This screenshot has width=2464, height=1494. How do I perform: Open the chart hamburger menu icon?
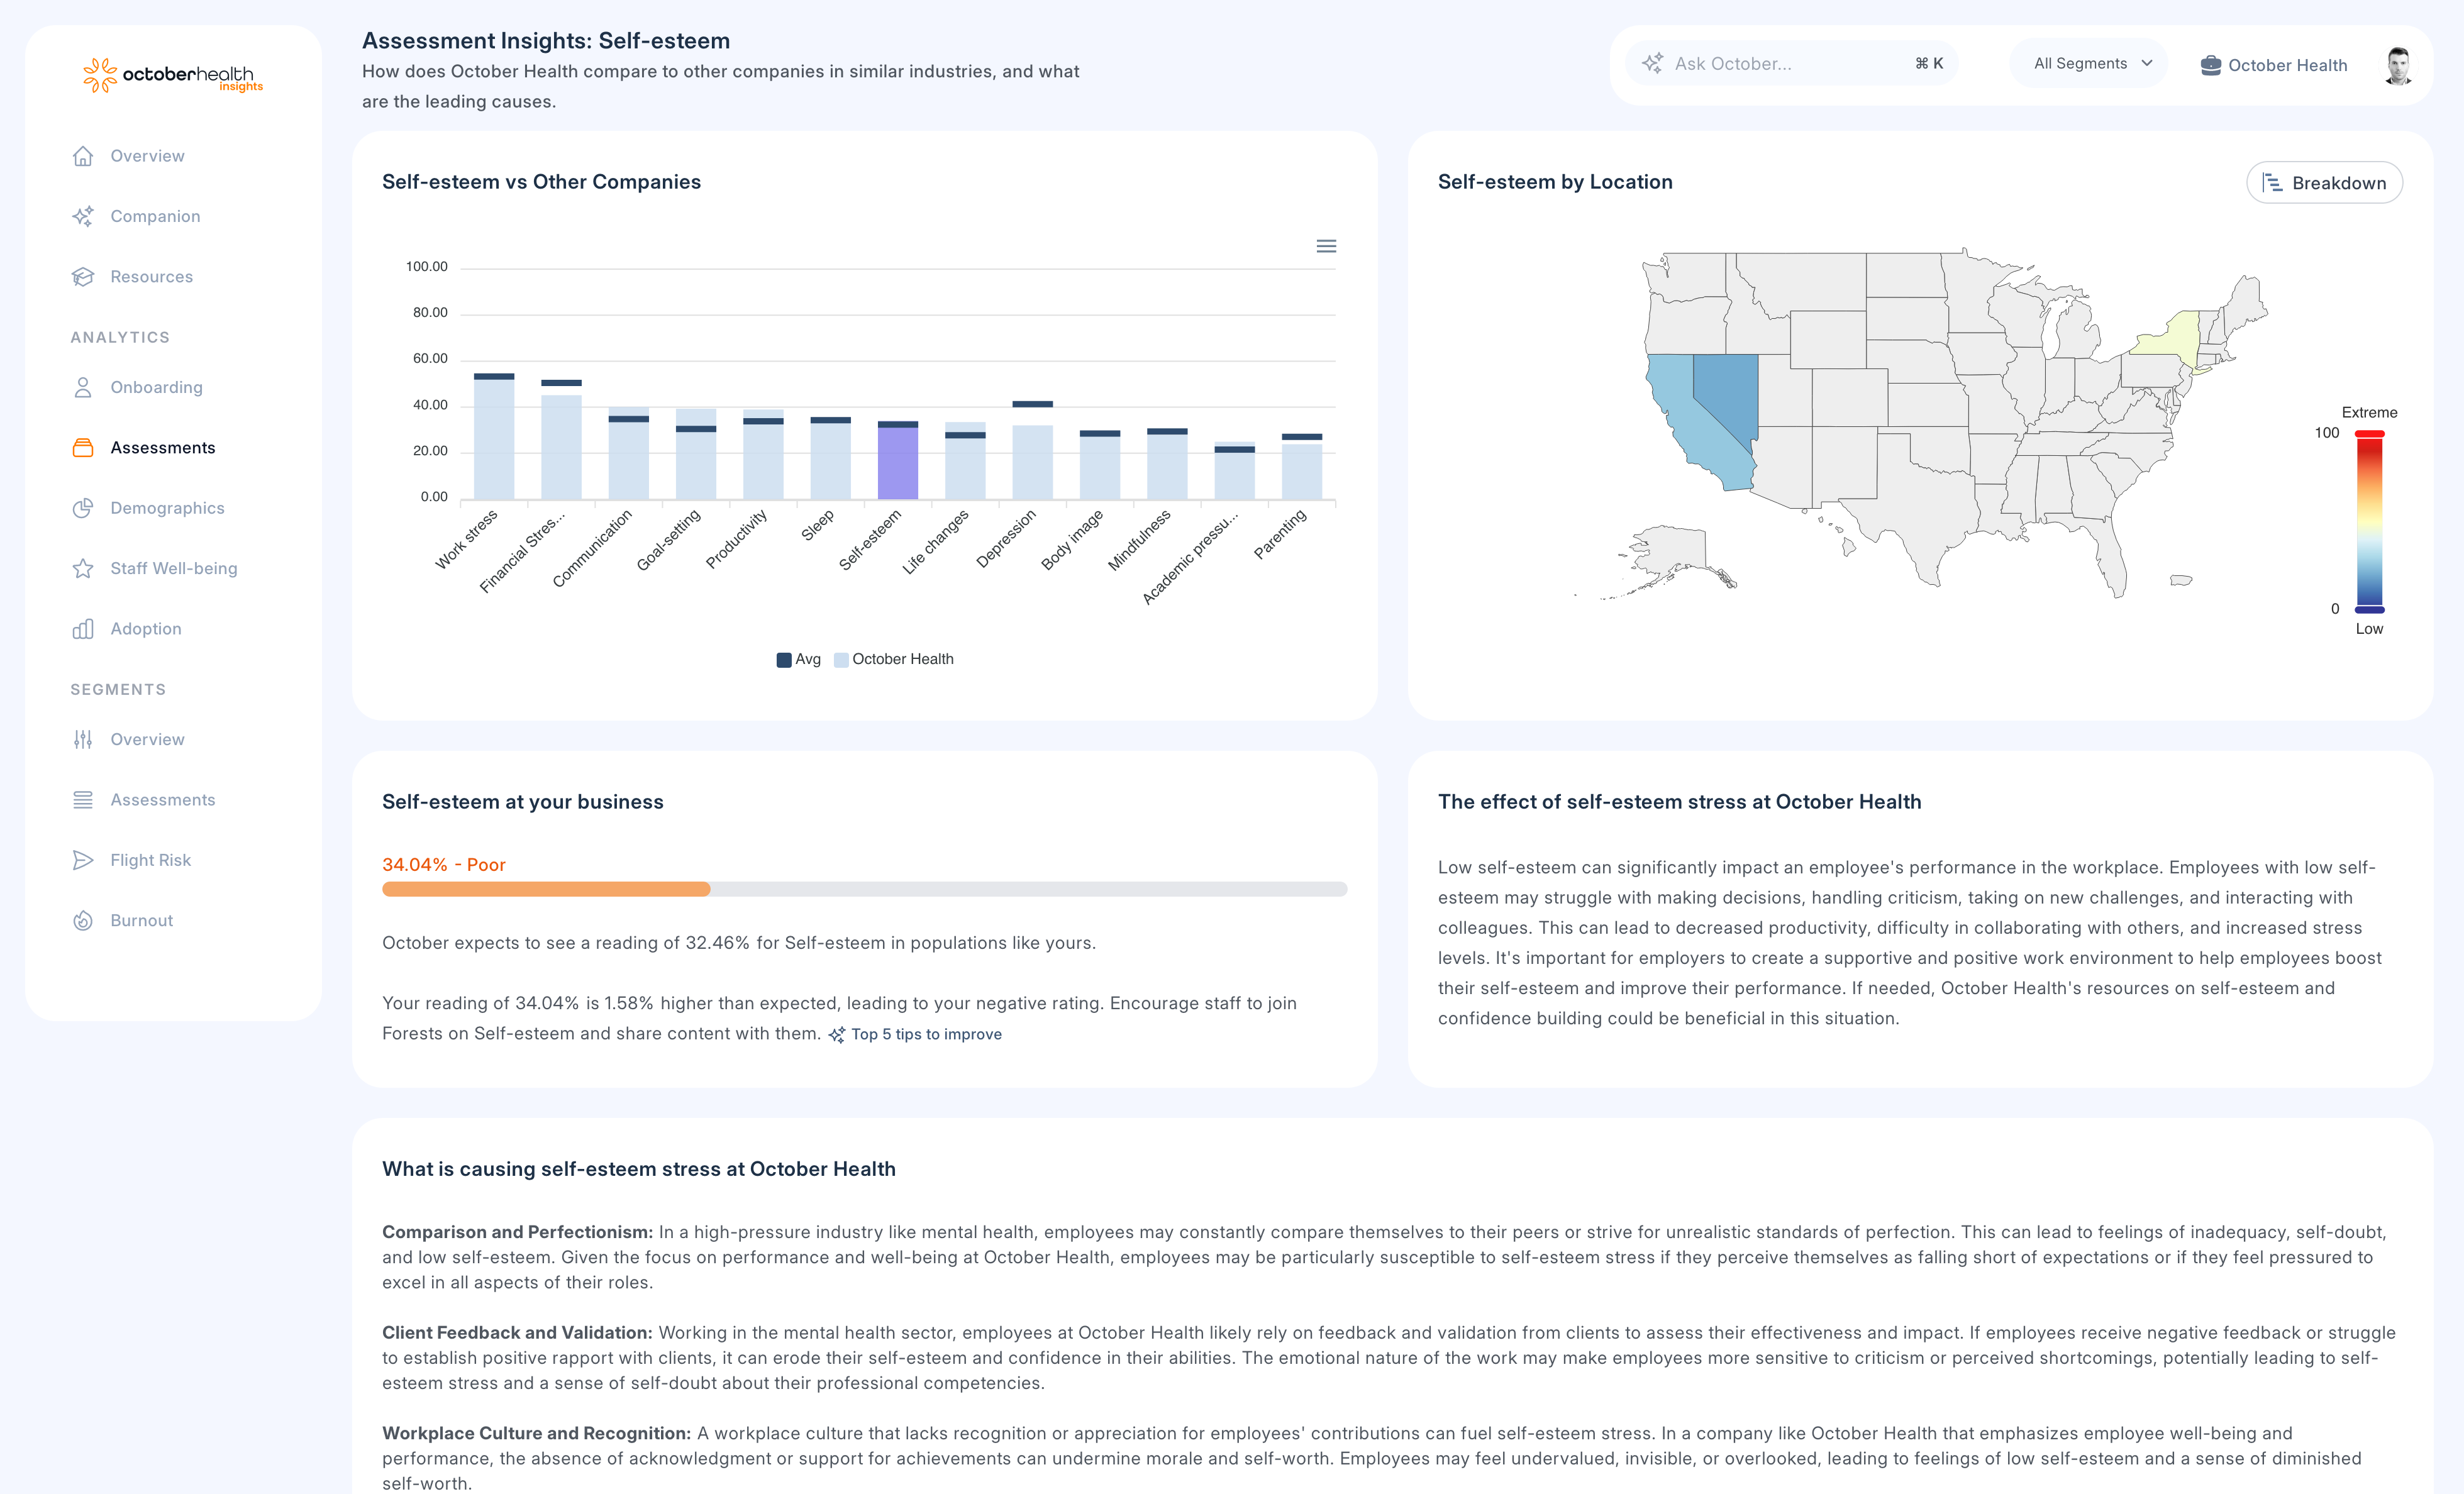click(1326, 246)
